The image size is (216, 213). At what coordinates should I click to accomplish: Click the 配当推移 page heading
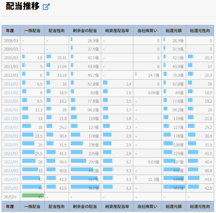tap(23, 7)
